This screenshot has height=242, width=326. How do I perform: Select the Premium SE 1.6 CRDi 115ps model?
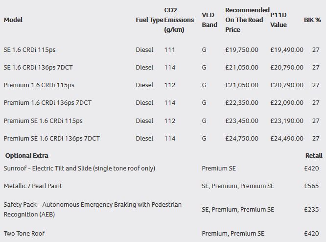(43, 121)
